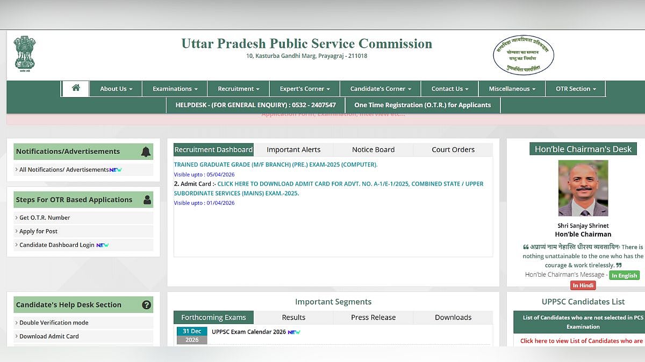Open the About Us dropdown menu
This screenshot has height=362, width=645.
(x=116, y=89)
